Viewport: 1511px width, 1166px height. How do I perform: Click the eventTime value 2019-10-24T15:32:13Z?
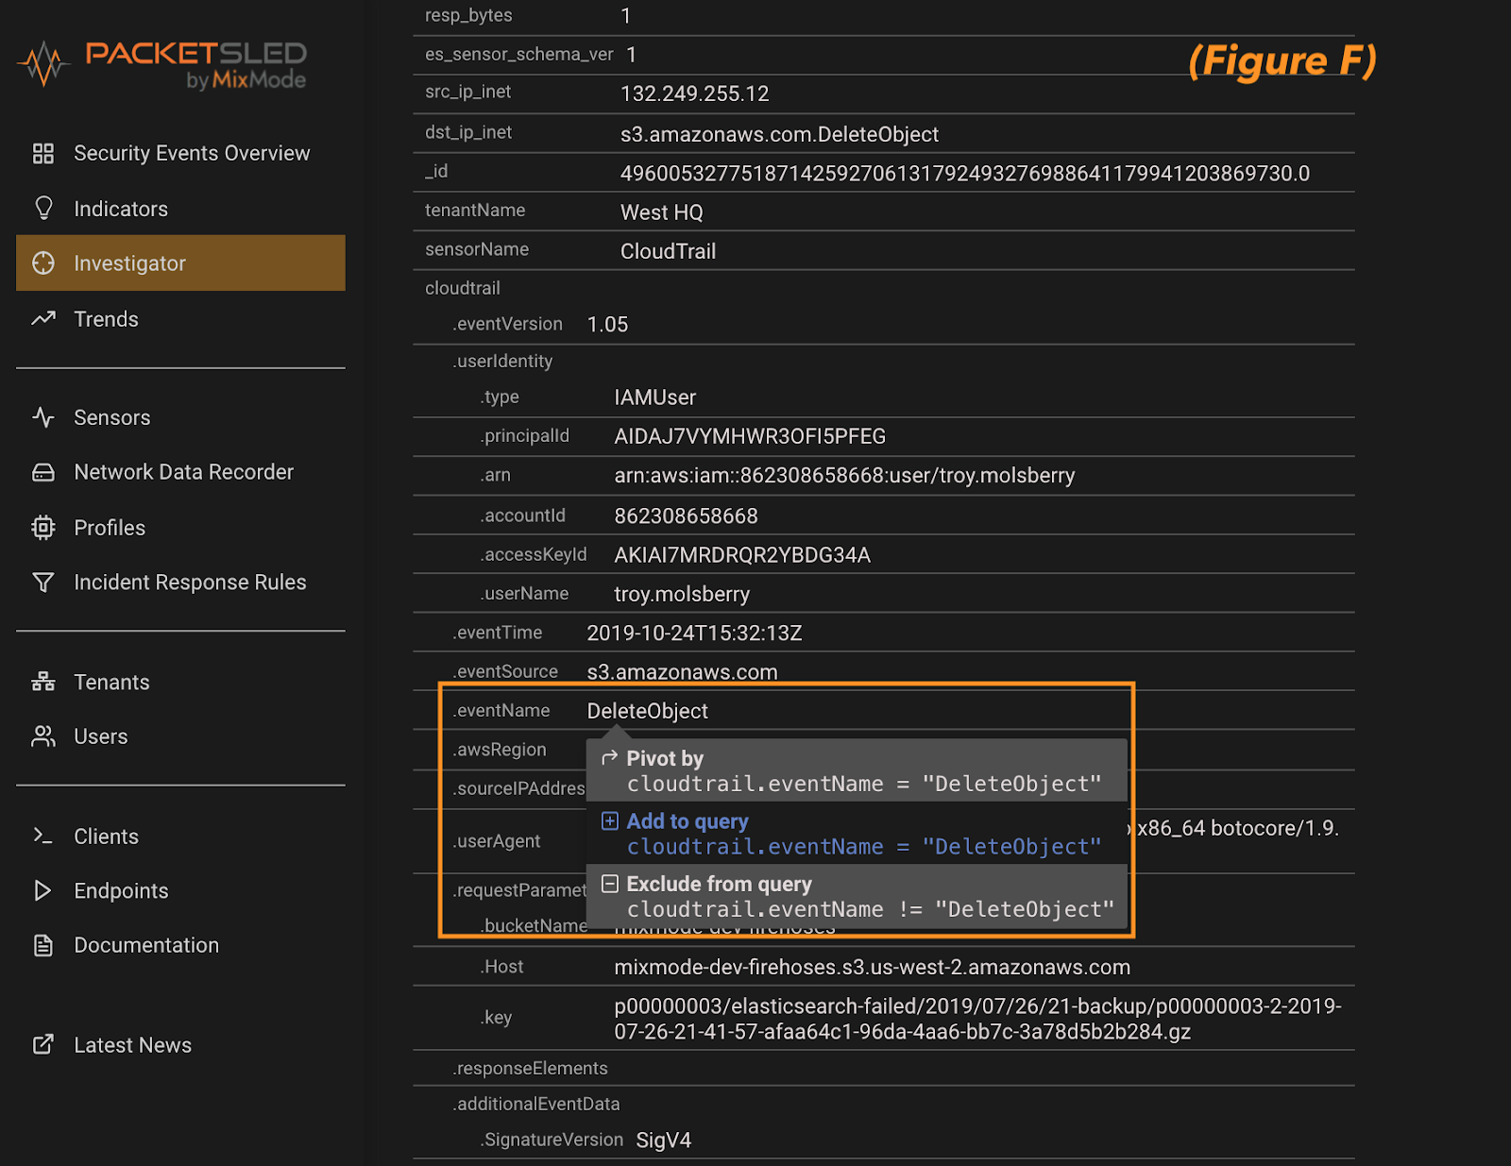click(x=694, y=634)
